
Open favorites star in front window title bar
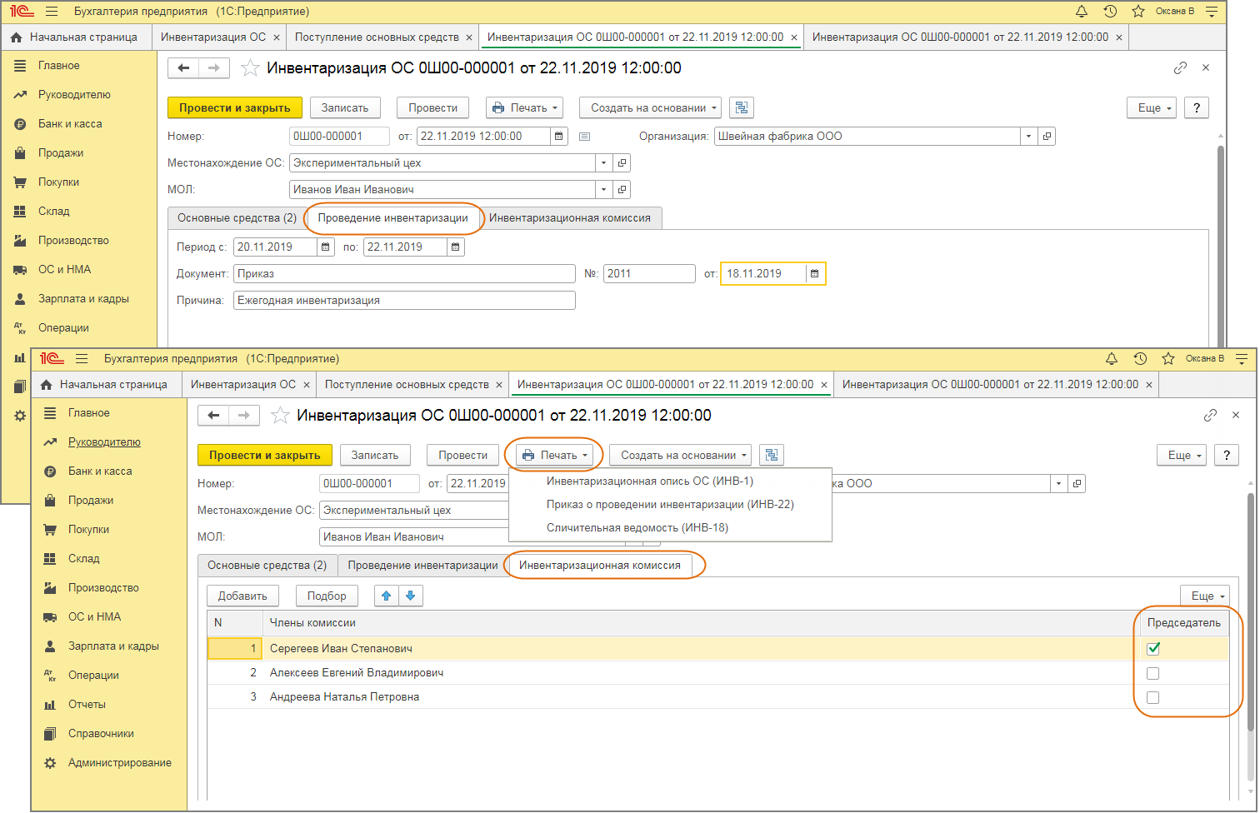pyautogui.click(x=1168, y=359)
